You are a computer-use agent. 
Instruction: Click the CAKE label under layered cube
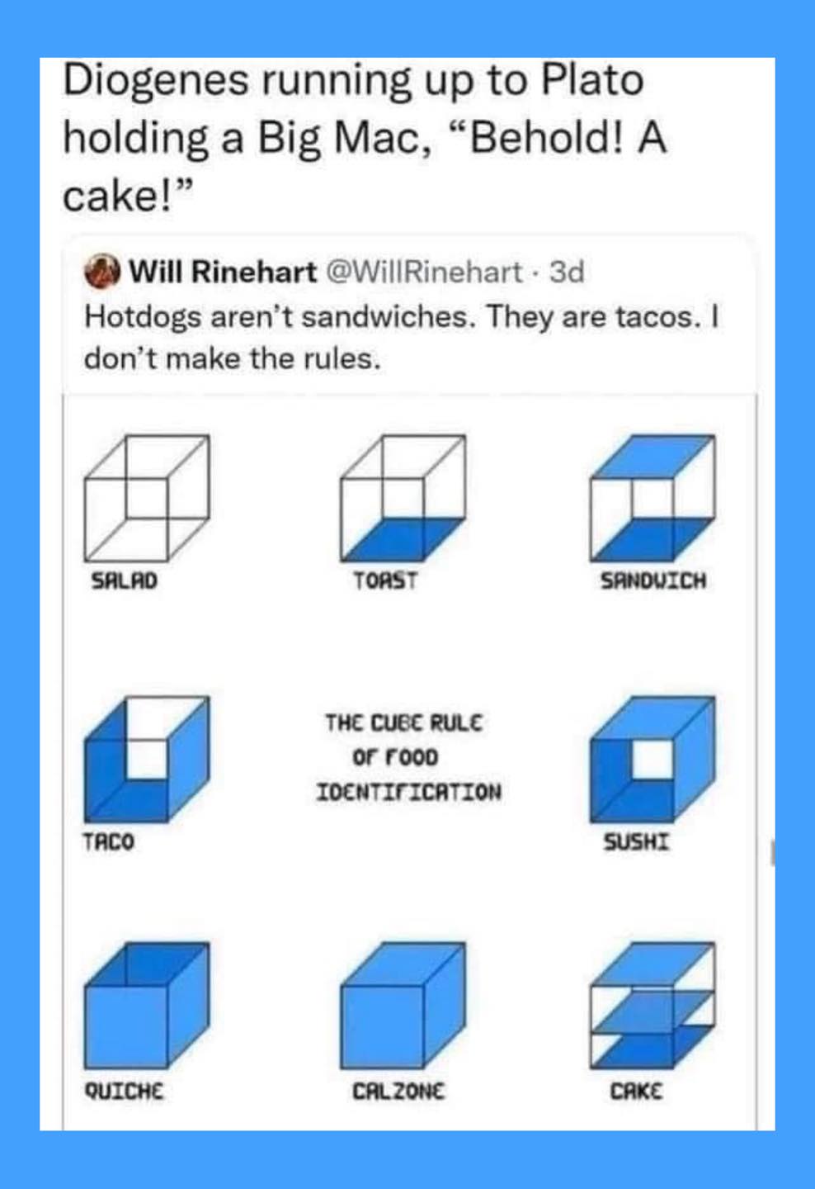(x=636, y=1092)
